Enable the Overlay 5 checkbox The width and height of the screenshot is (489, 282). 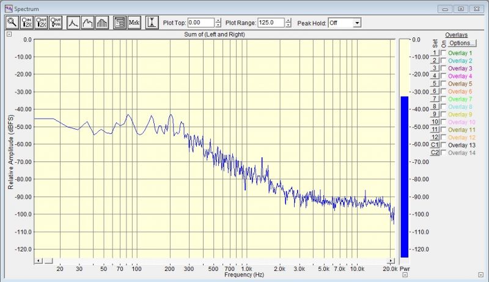(443, 84)
